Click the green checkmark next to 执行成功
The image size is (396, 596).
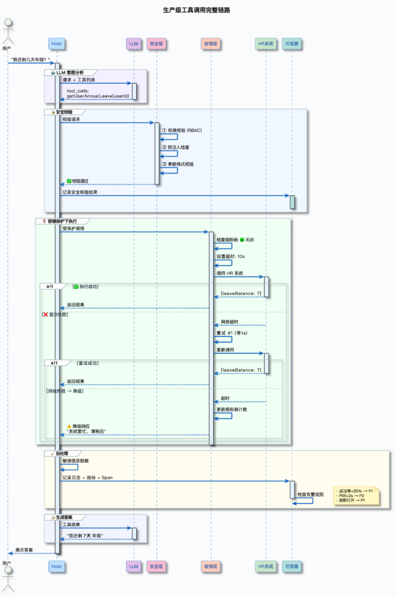point(76,286)
